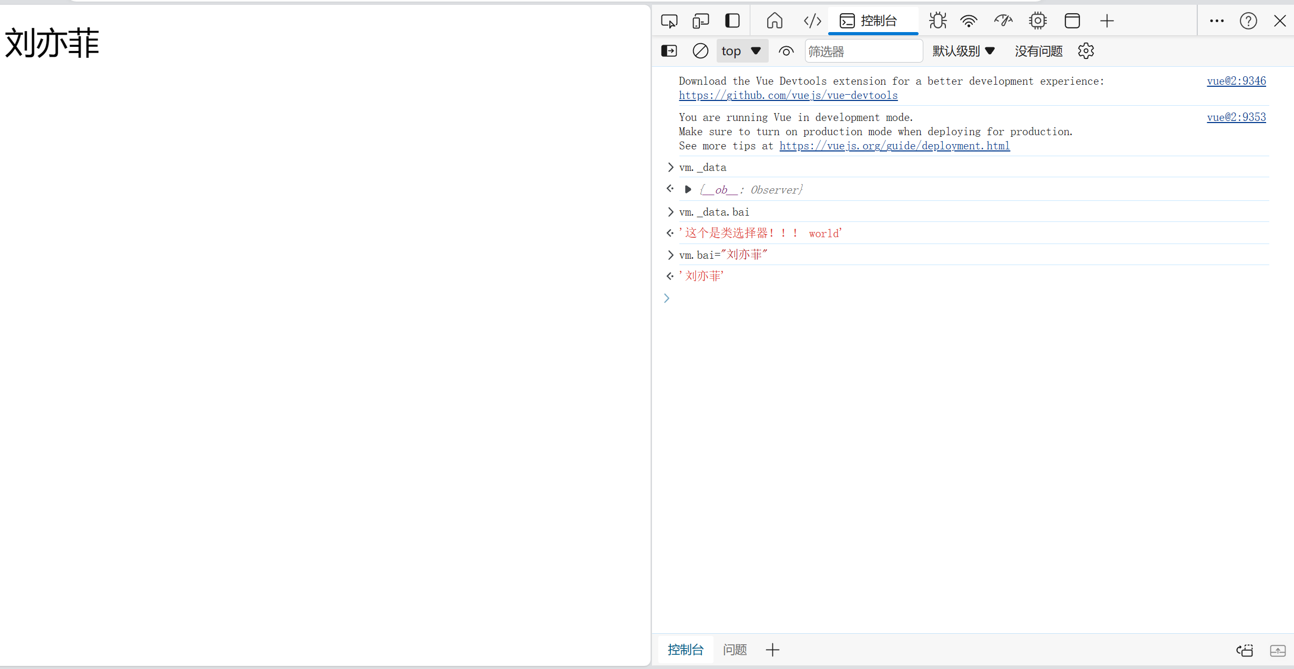Click the inspect element picker icon
The image size is (1294, 669).
click(669, 21)
